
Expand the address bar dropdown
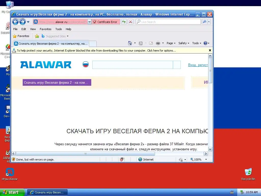pyautogui.click(x=89, y=22)
